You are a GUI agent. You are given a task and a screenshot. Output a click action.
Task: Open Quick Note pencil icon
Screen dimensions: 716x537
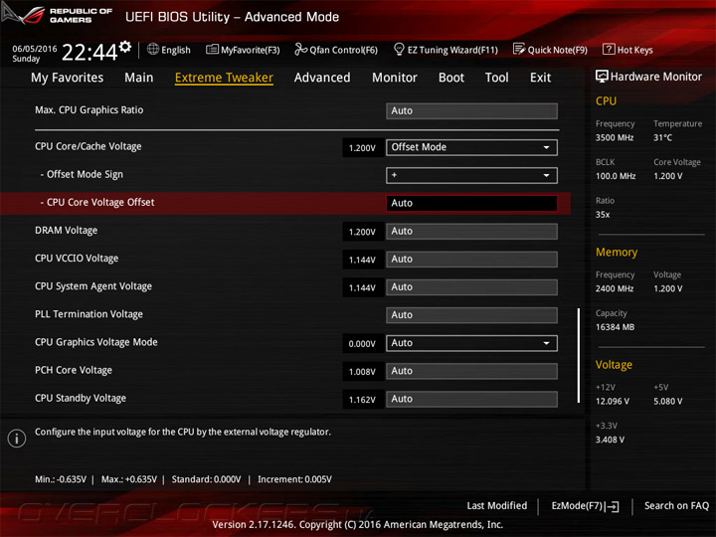coord(519,49)
